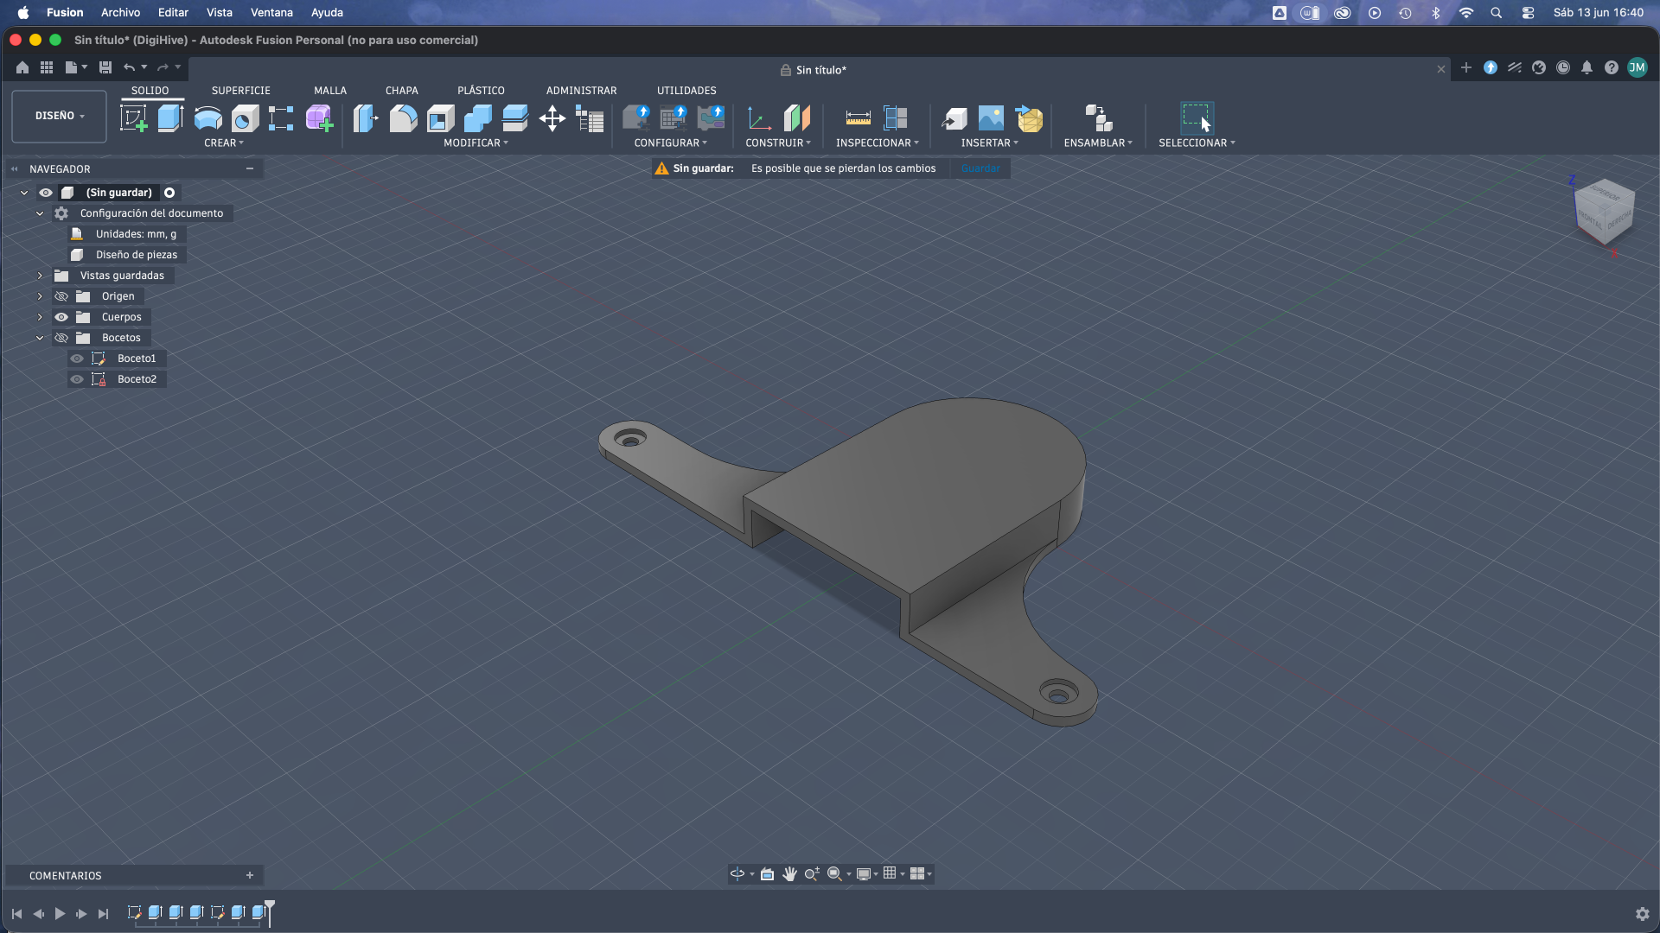This screenshot has width=1660, height=933.
Task: Click the Undo arrow icon
Action: coord(129,67)
